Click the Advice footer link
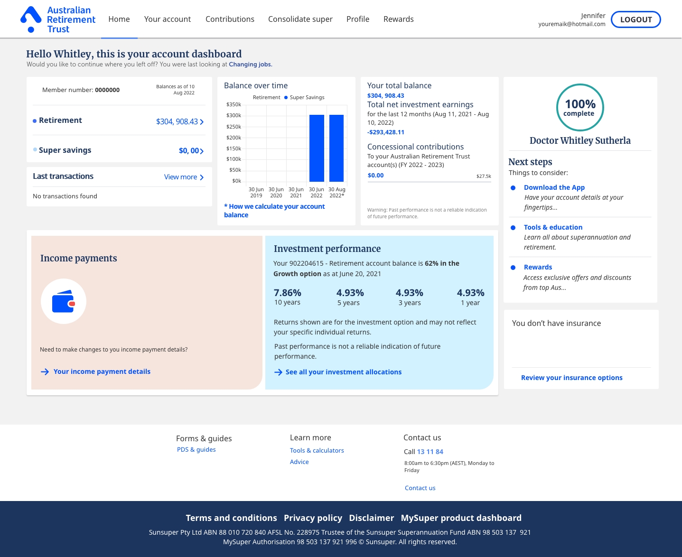 [299, 462]
